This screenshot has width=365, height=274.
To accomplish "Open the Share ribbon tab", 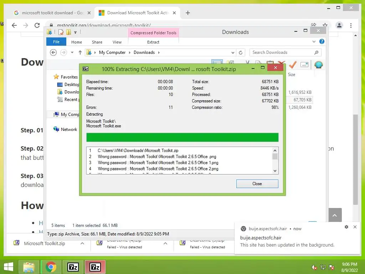I will pos(97,42).
